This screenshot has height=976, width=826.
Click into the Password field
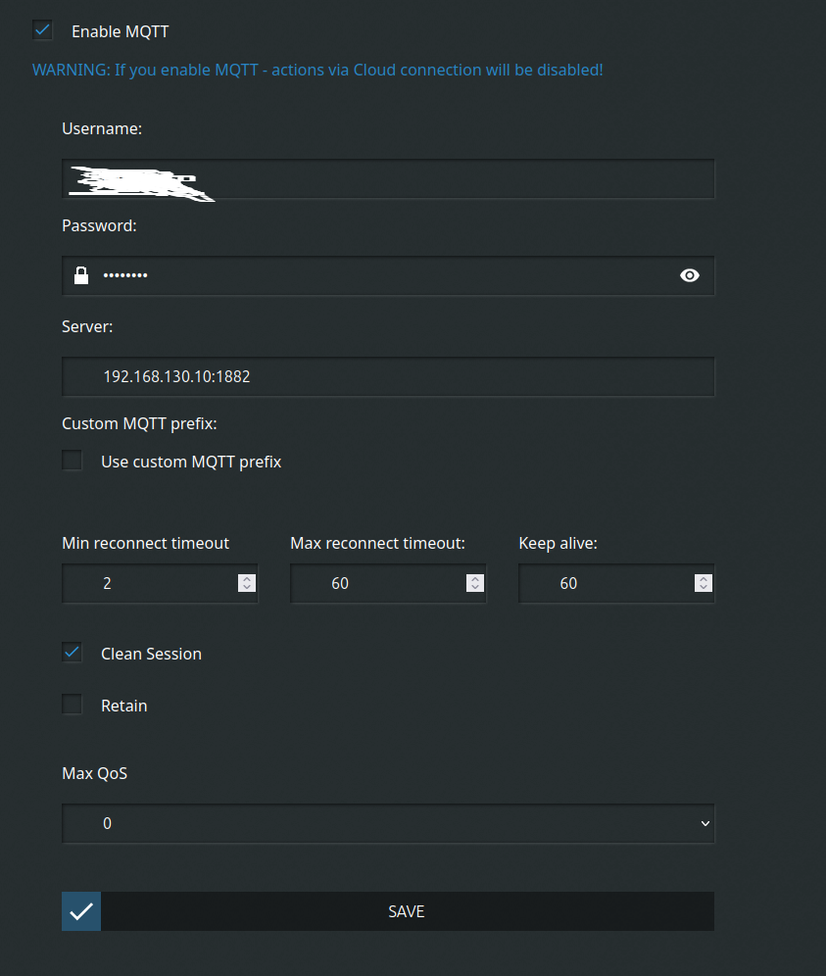[388, 275]
